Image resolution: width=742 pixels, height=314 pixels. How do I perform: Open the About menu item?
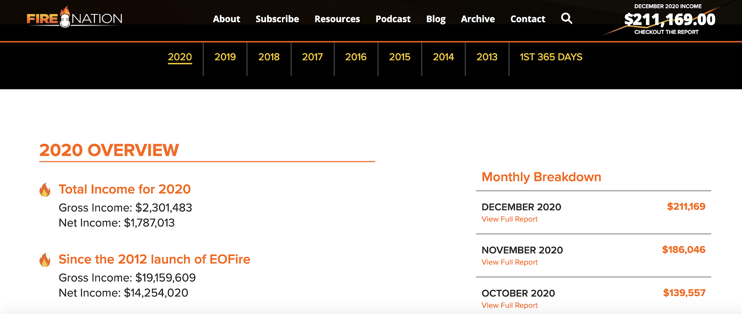[226, 19]
